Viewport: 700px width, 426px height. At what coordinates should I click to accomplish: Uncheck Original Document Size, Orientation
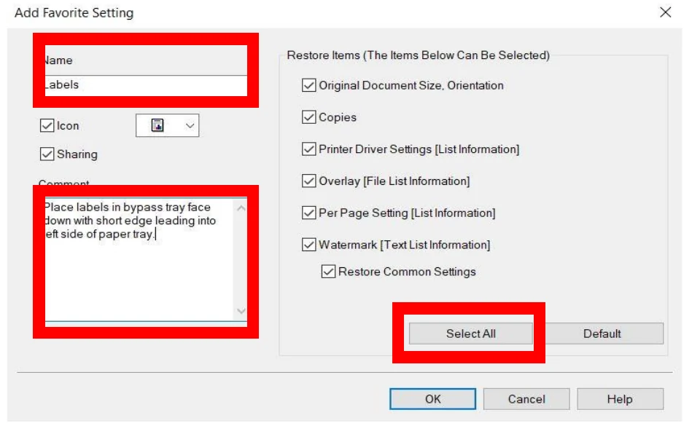click(309, 85)
